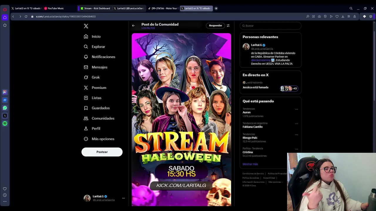This screenshot has height=211, width=376.
Task: Open Inicio in X navigation
Action: tap(92, 36)
